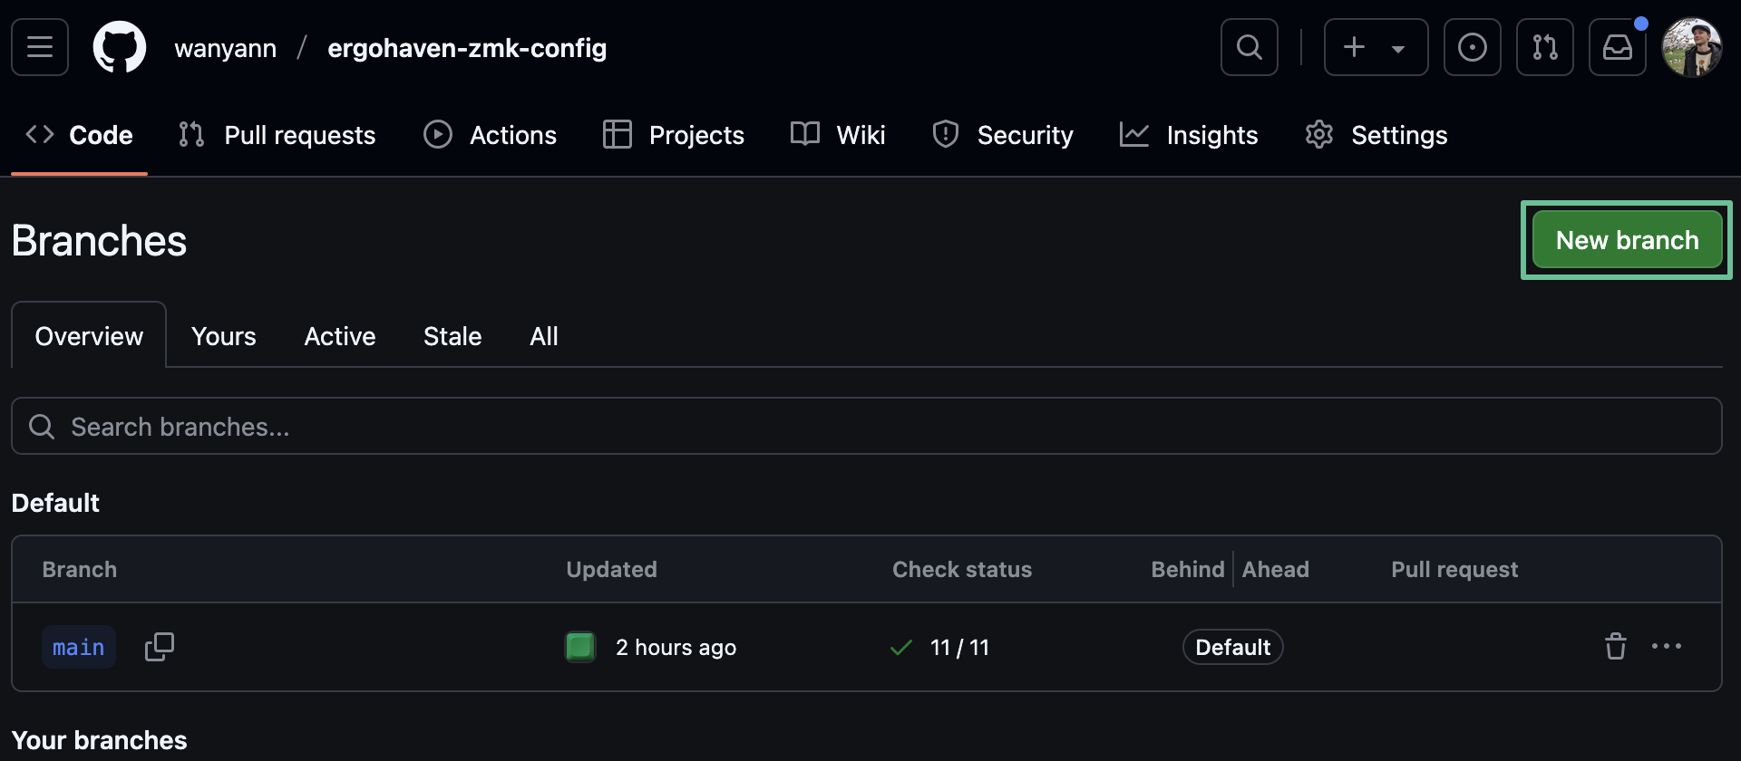
Task: Switch to the Stale branches tab
Action: pos(452,336)
